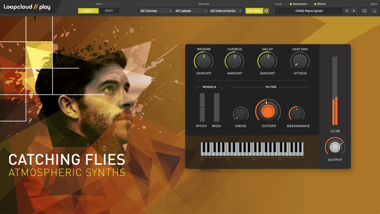The image size is (380, 214).
Task: Click the Chorus Amount knob
Action: coord(235,61)
